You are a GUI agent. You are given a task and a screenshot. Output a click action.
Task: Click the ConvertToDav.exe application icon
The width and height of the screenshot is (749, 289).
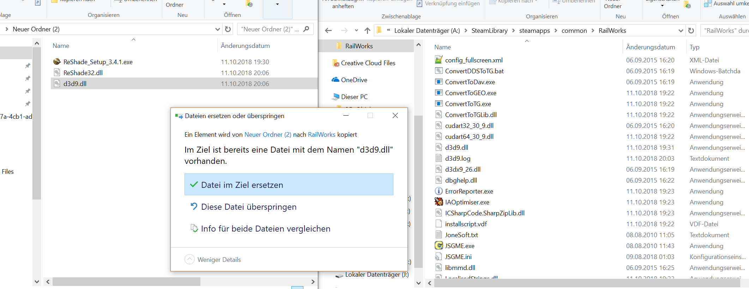pyautogui.click(x=439, y=82)
